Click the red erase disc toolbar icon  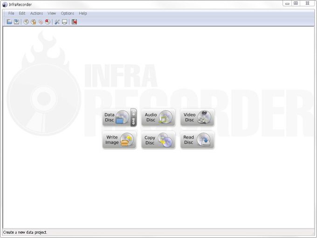(x=48, y=21)
